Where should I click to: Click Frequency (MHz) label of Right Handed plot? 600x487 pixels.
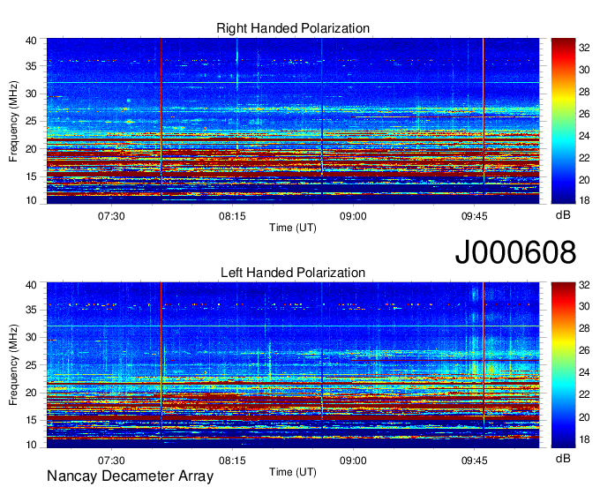coord(13,121)
